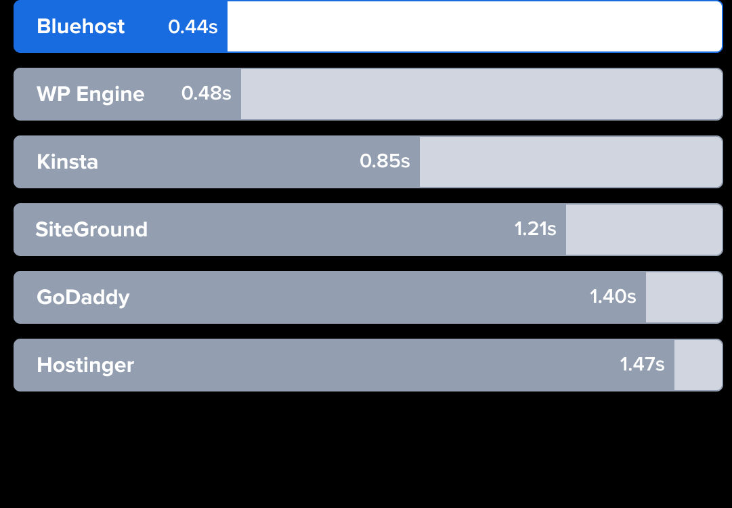Image resolution: width=732 pixels, height=508 pixels.
Task: Click the Kinsta label
Action: coord(67,162)
